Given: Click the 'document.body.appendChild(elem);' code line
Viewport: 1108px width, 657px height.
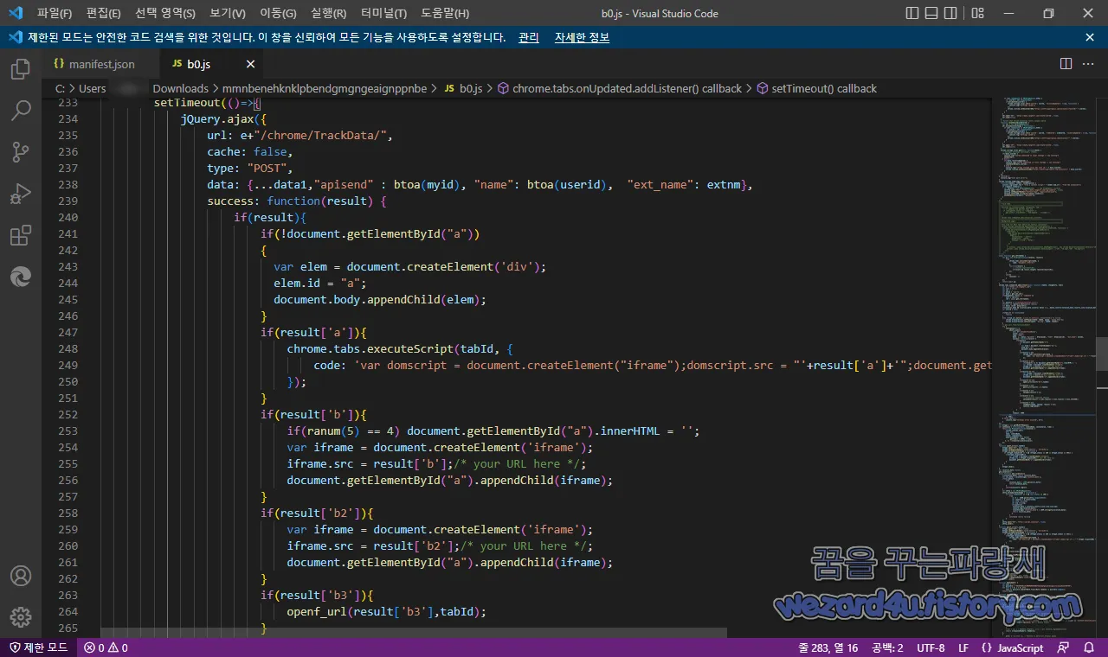Looking at the screenshot, I should pos(380,299).
